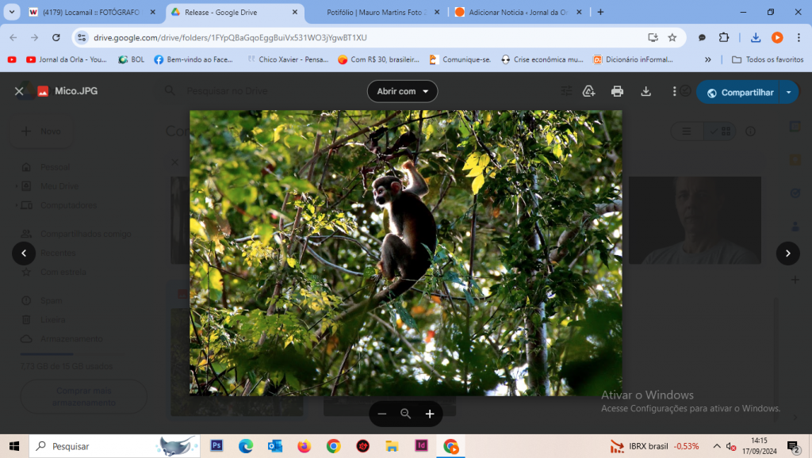Reset zoom with magnifier icon
Viewport: 812px width, 458px height.
click(406, 414)
